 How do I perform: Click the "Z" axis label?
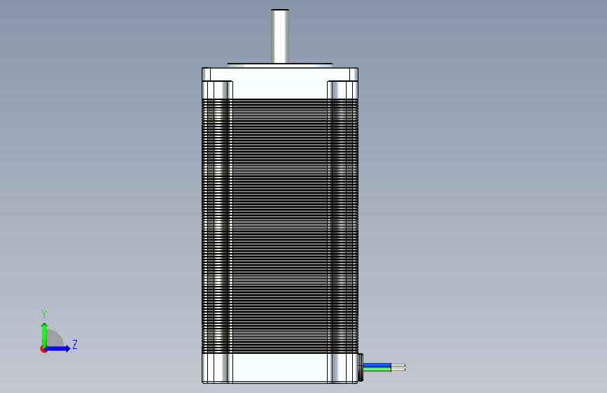[75, 344]
